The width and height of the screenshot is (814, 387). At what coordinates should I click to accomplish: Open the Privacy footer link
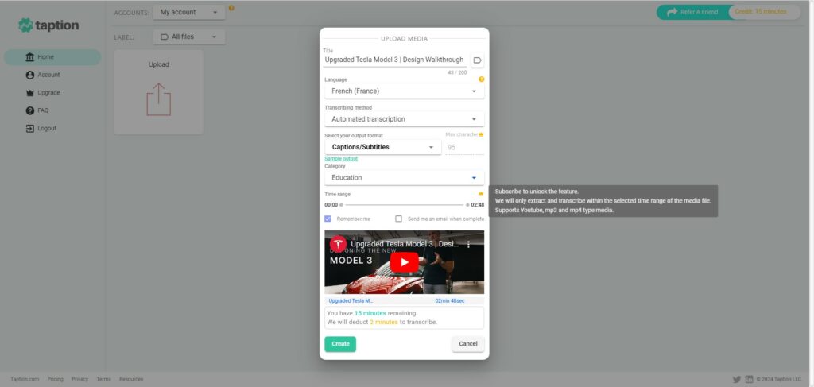click(80, 379)
